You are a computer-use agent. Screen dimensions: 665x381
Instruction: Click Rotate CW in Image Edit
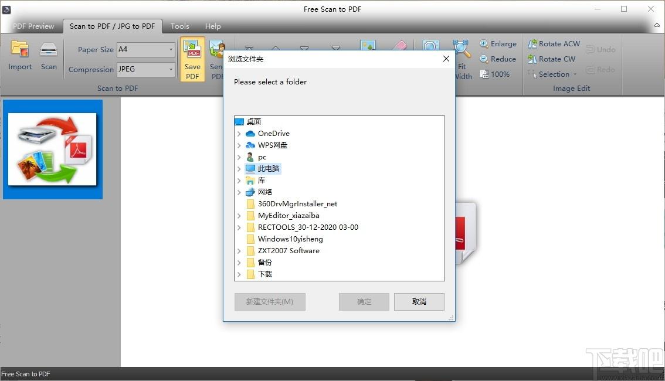tap(551, 59)
